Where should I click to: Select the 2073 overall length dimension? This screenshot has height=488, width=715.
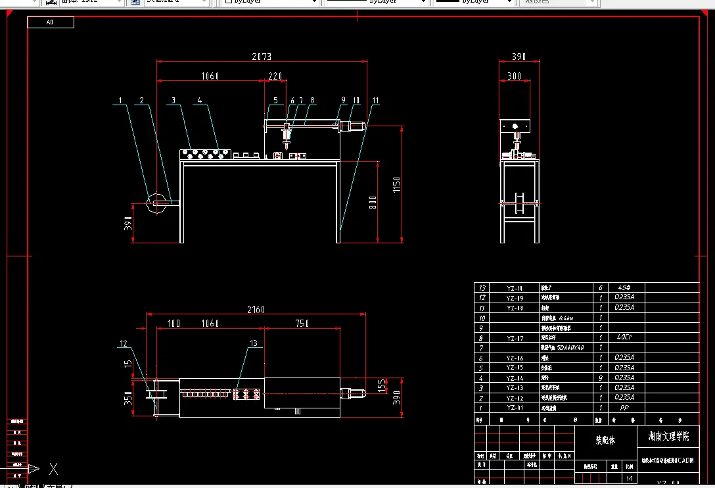[x=262, y=57]
